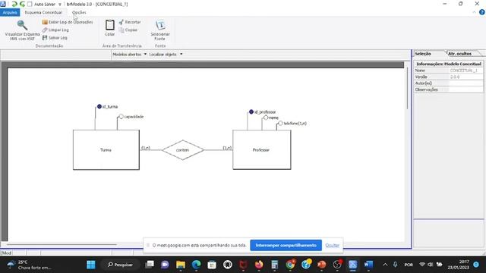Click the Nome property value field
This screenshot has width=486, height=273.
465,71
